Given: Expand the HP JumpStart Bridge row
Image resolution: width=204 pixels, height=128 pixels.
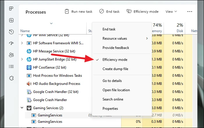Looking at the screenshot, I should (22, 59).
